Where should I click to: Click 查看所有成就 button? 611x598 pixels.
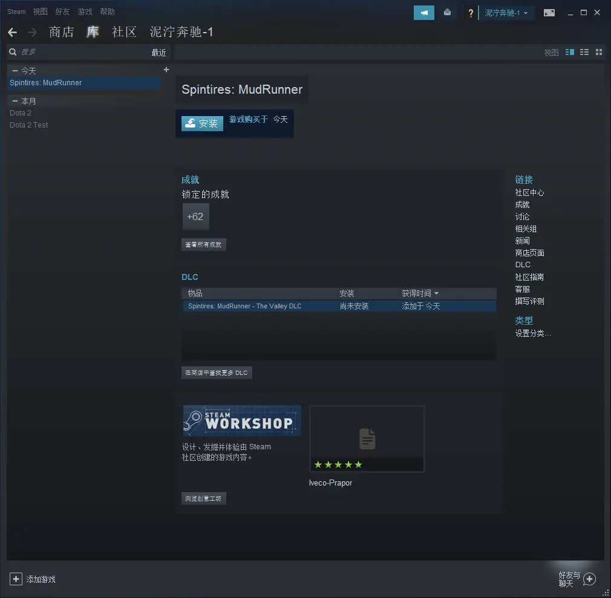click(x=203, y=245)
